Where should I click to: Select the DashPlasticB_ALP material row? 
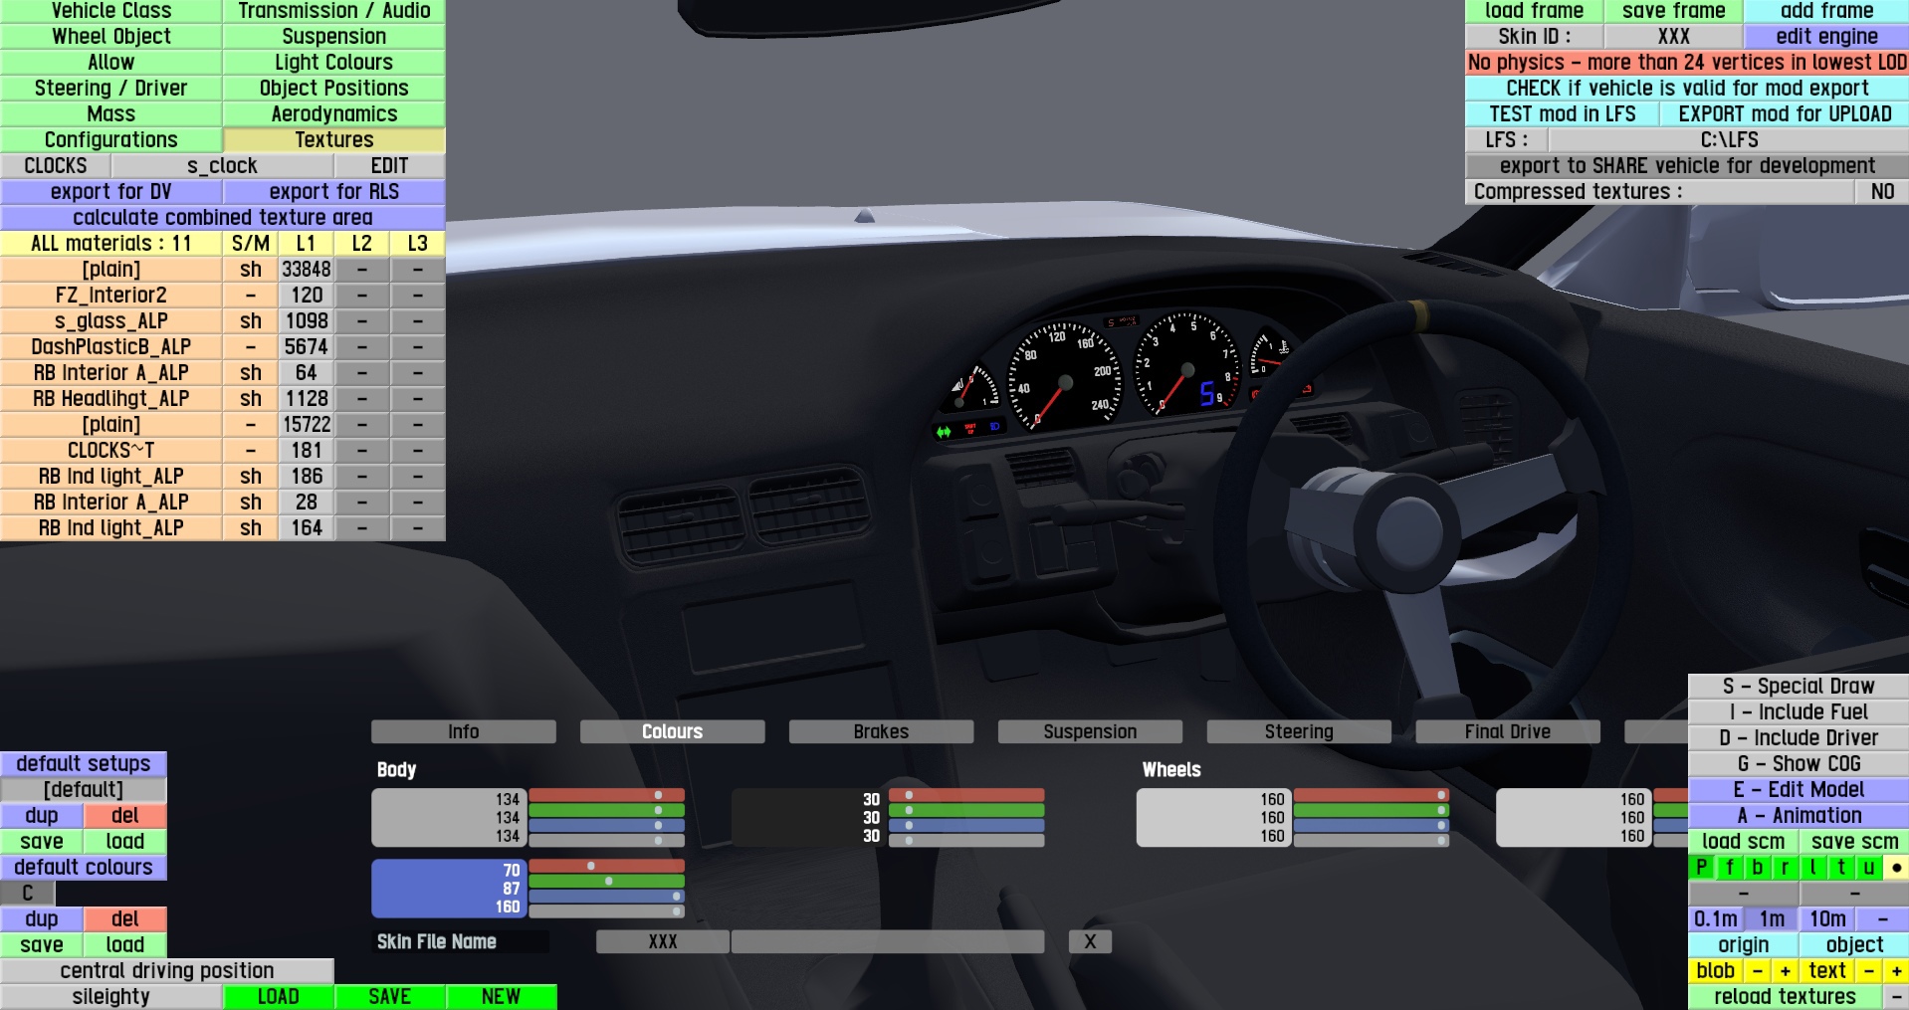[110, 346]
